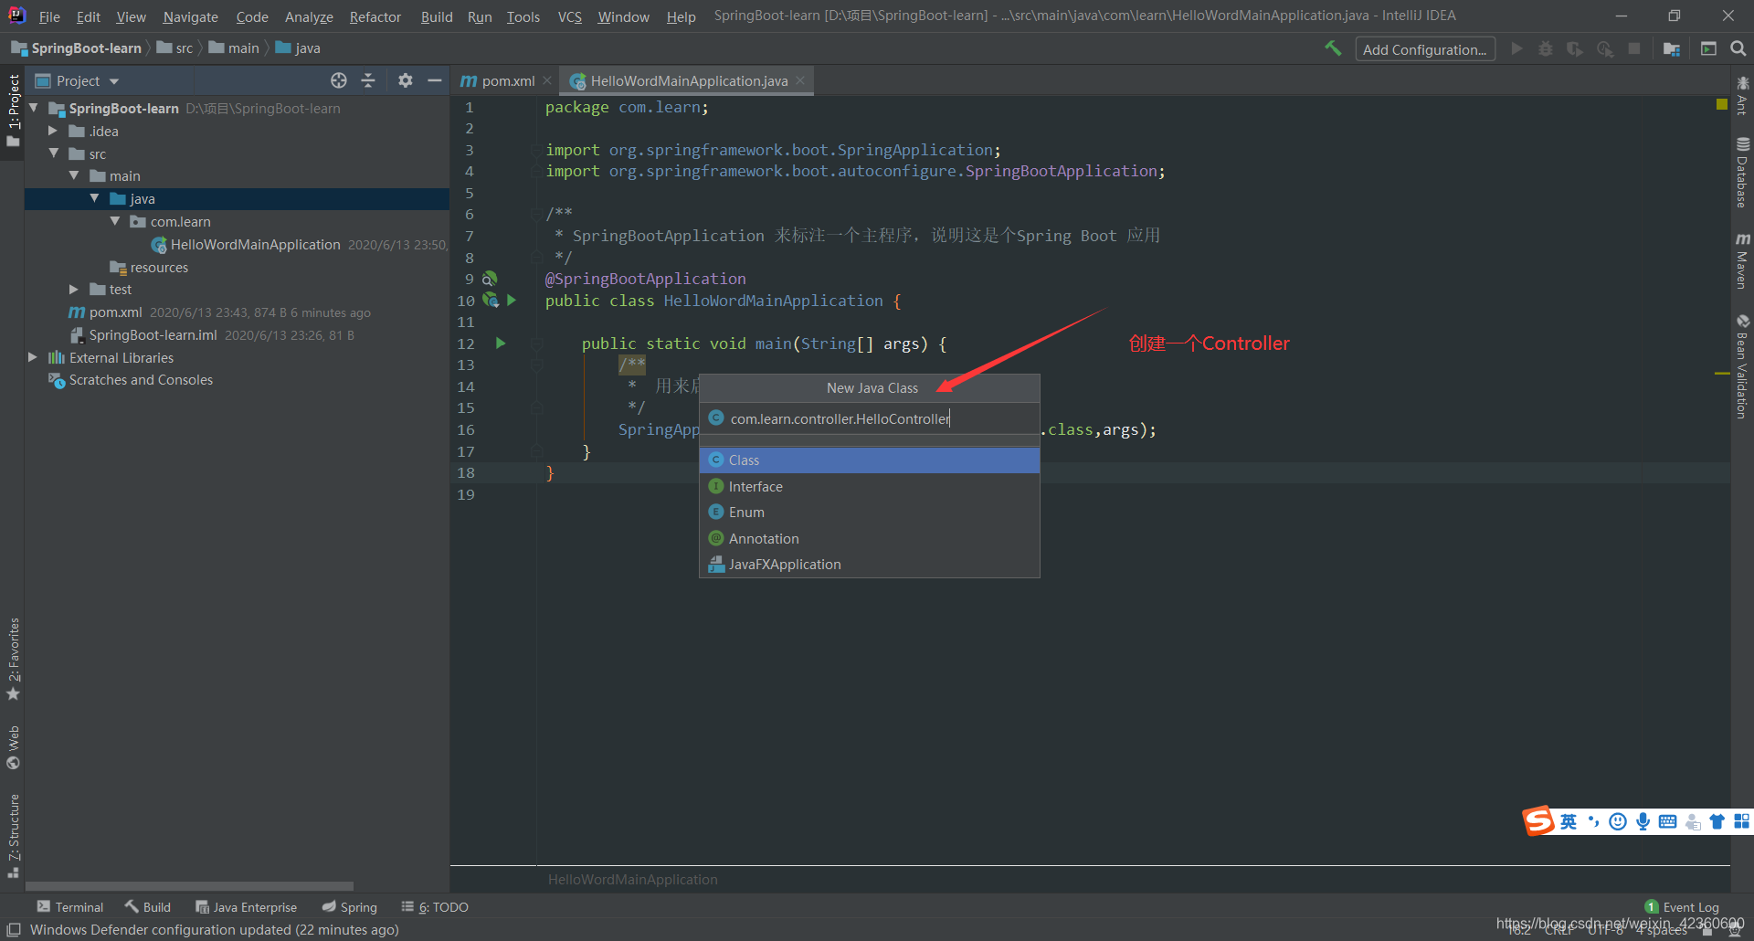This screenshot has width=1754, height=941.
Task: Open the Structure tool window
Action: coord(13,836)
